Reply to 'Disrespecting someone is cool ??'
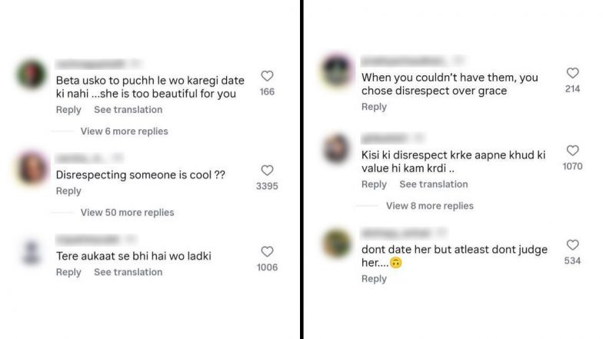The height and width of the screenshot is (339, 603). 68,191
